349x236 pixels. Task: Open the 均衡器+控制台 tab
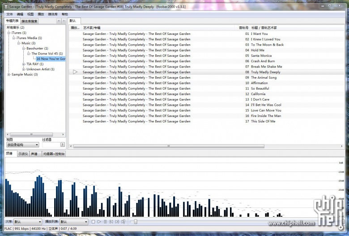(54, 154)
